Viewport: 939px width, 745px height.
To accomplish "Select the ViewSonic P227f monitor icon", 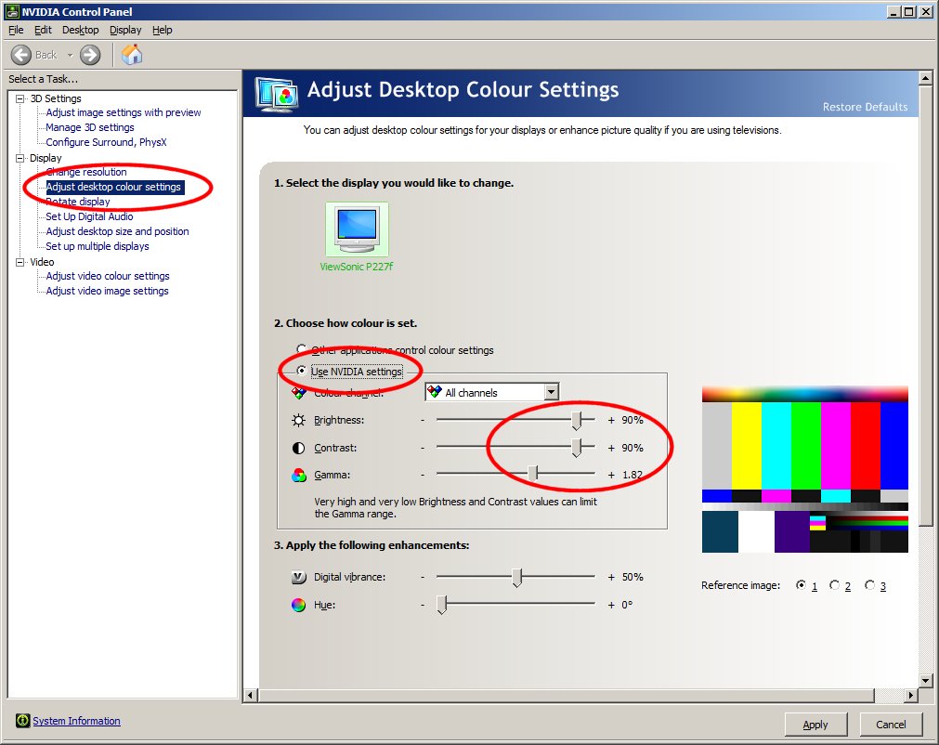I will click(358, 229).
